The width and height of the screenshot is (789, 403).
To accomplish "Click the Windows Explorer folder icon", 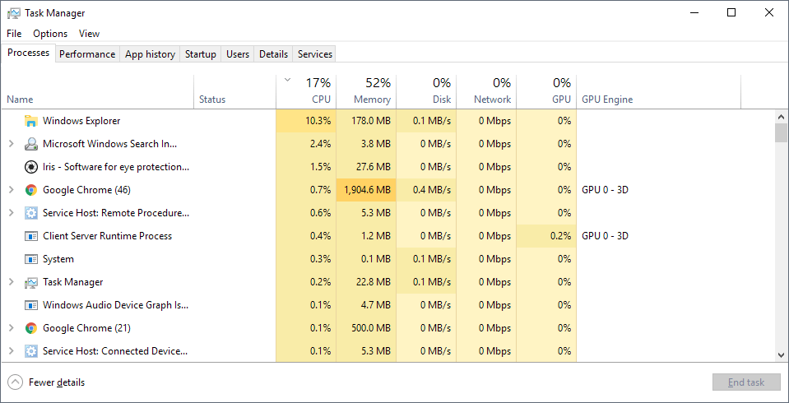I will point(31,121).
